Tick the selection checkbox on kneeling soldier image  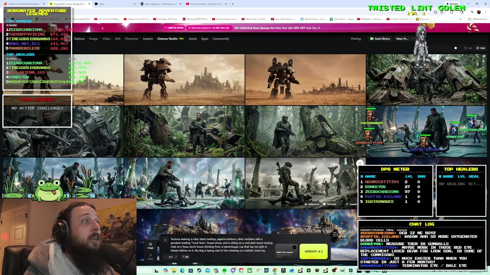tap(248, 162)
